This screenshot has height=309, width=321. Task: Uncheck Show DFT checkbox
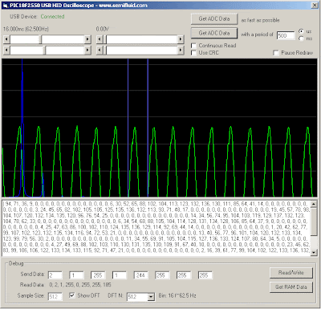pyautogui.click(x=72, y=295)
